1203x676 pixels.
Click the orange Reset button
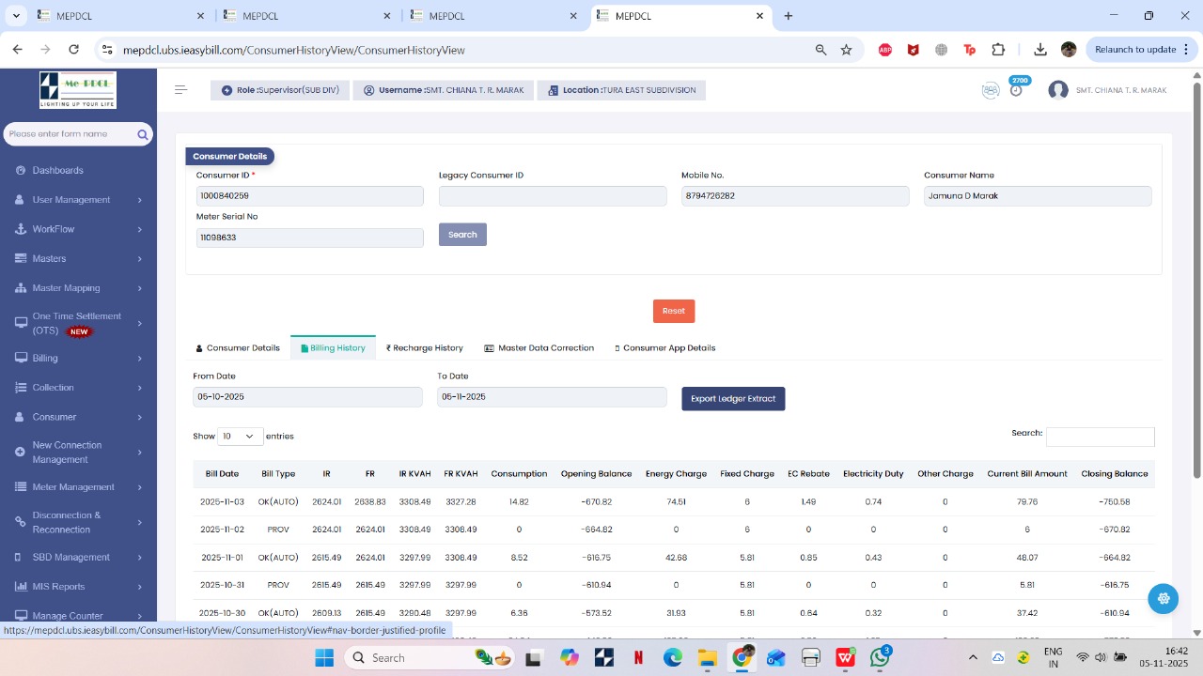point(674,311)
